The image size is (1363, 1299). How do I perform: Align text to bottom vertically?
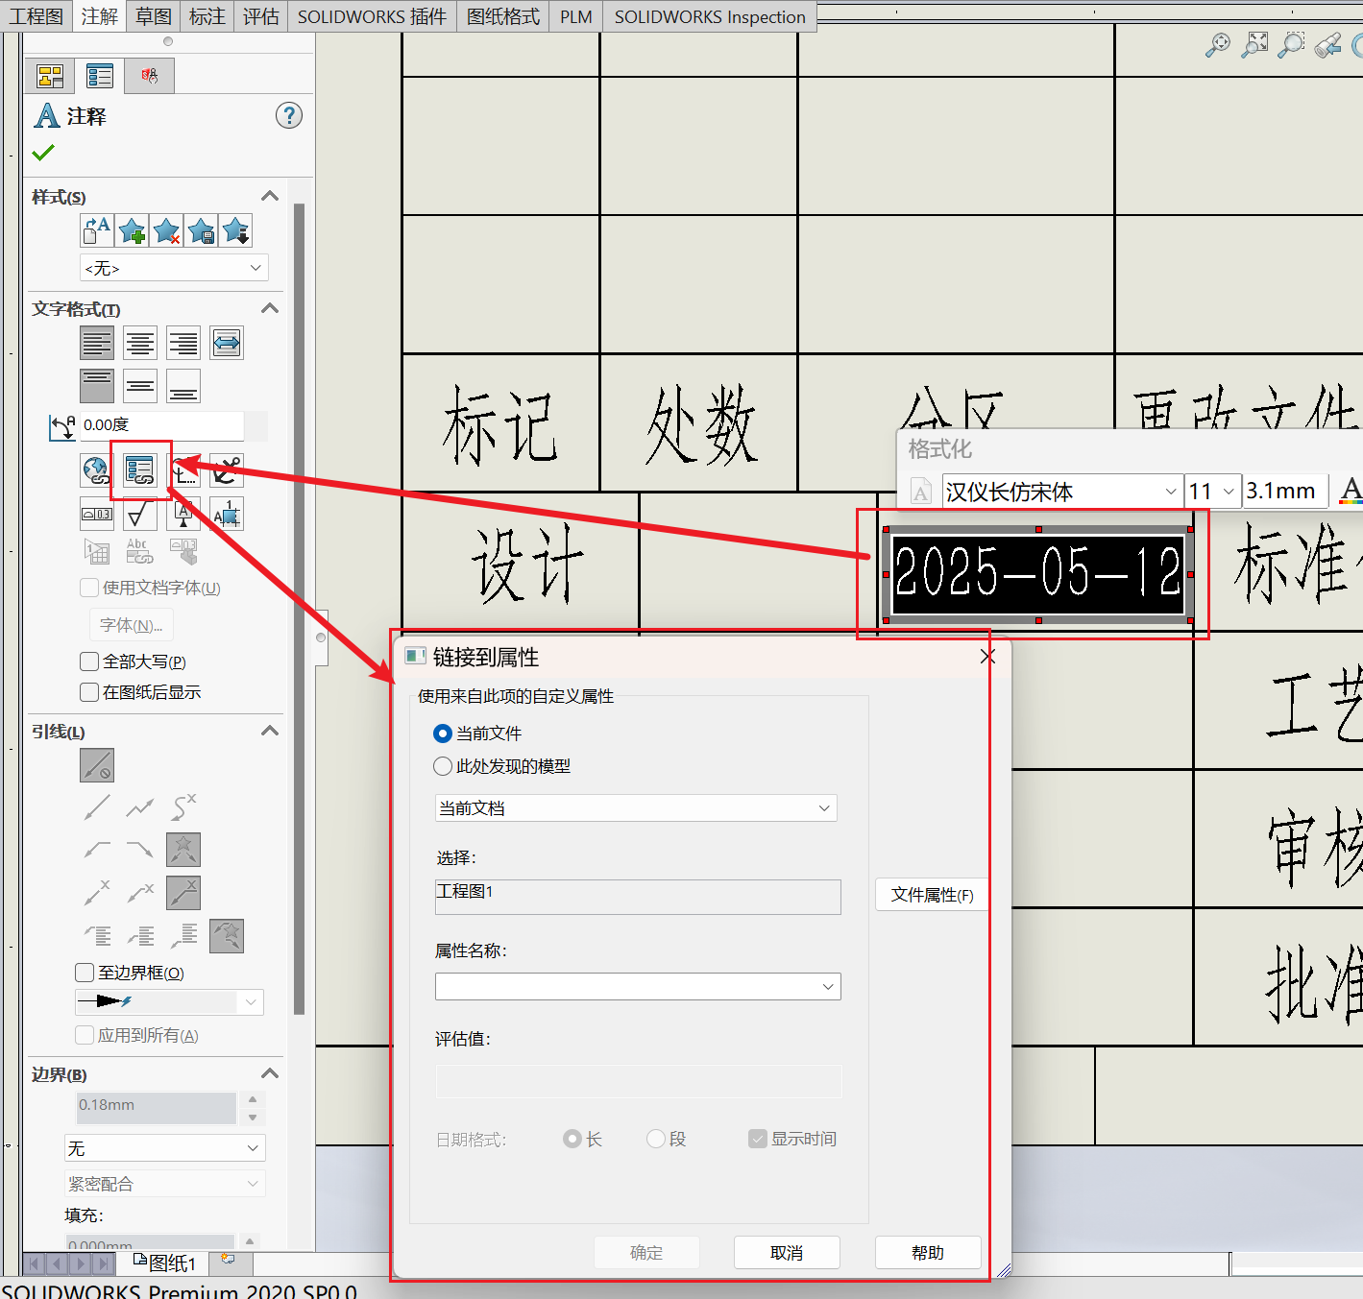pos(183,386)
